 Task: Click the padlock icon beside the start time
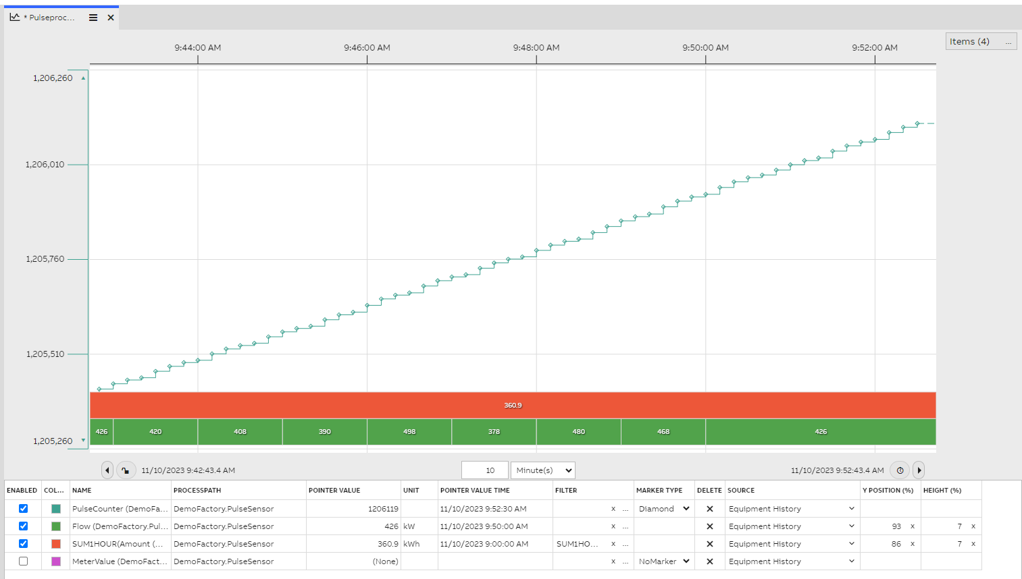click(126, 470)
